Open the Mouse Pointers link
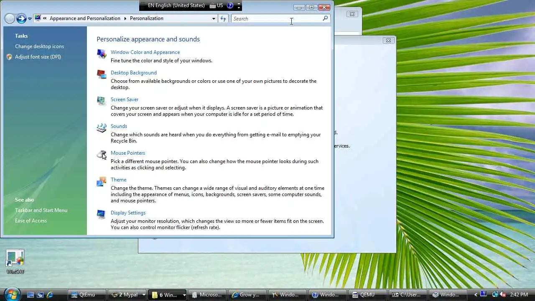Viewport: 535px width, 301px height. click(128, 153)
